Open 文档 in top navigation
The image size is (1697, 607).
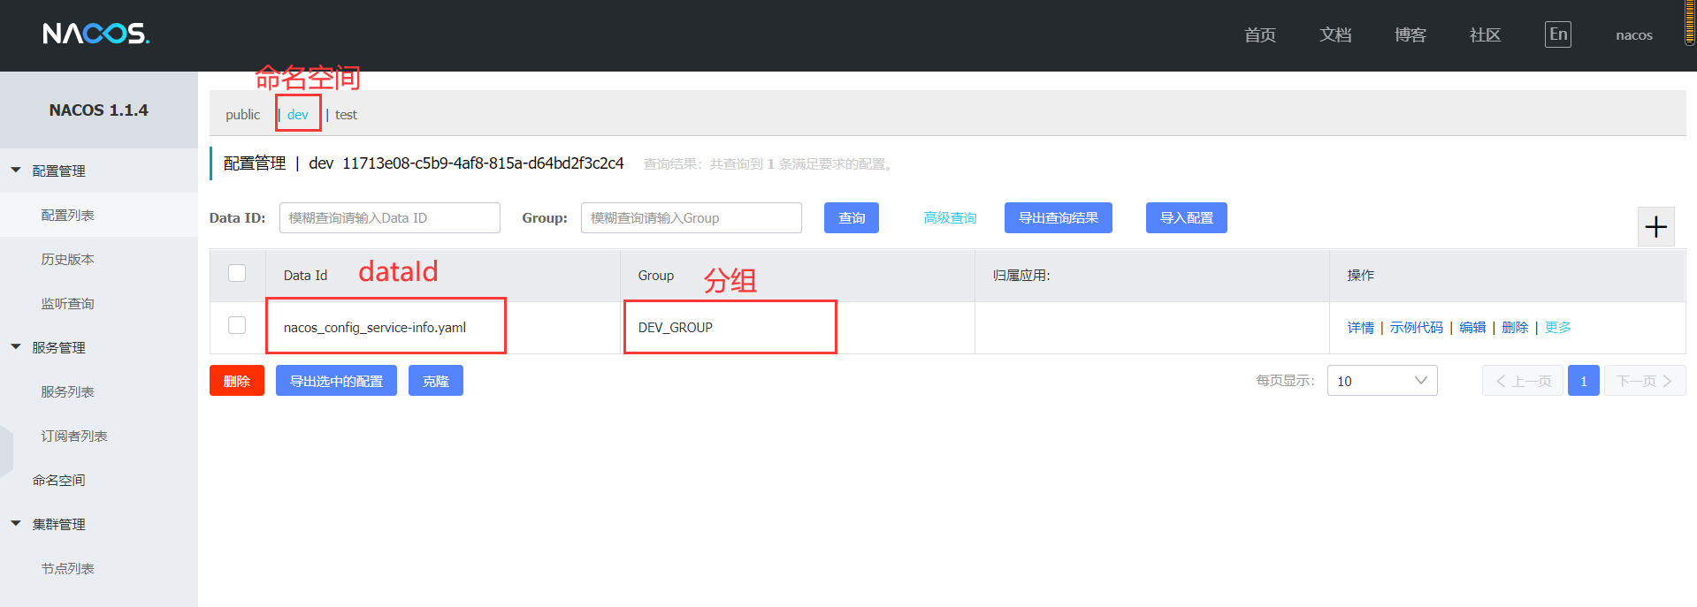[1335, 34]
